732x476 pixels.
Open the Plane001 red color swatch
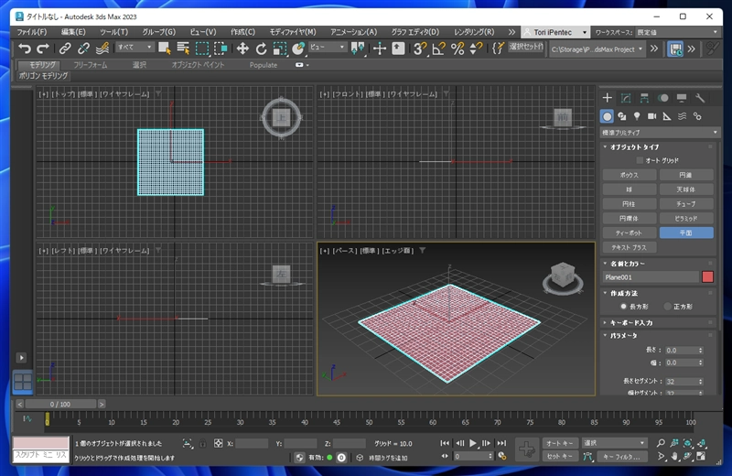click(x=707, y=277)
